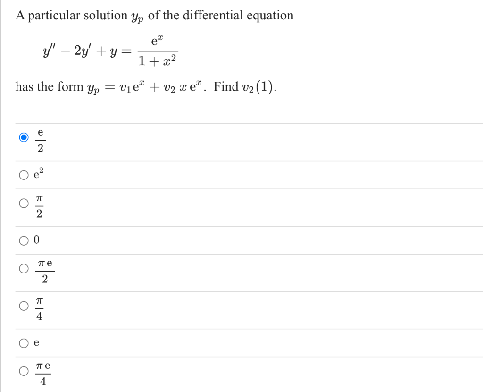Click the empty circle beside πe/2
This screenshot has height=392, width=483.
(x=23, y=269)
